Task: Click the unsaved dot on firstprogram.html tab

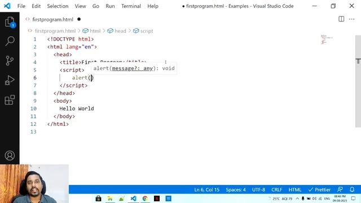Action: pos(79,19)
